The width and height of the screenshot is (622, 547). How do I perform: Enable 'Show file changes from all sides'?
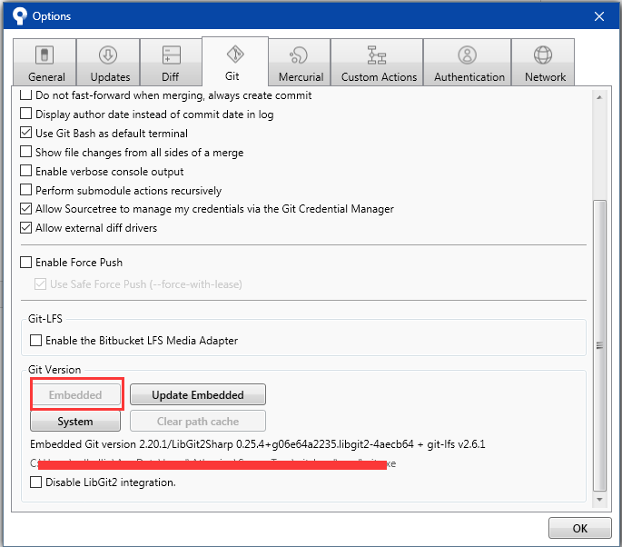tap(25, 152)
